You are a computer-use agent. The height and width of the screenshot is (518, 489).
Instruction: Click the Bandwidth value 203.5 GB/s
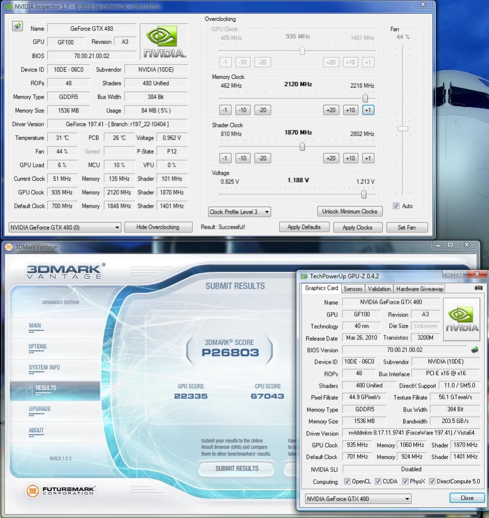coord(455,421)
